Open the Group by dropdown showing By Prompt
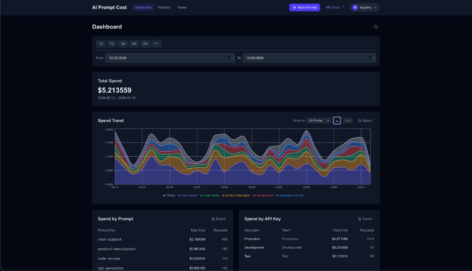The image size is (472, 271). point(319,120)
